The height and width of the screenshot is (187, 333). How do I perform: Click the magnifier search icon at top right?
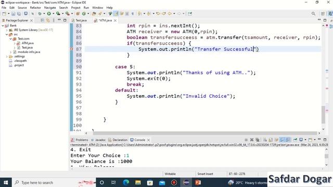313,14
